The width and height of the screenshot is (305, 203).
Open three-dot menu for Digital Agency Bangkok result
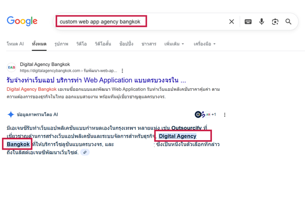[123, 71]
